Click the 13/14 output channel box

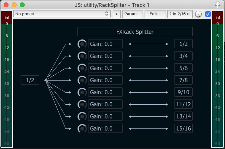[183, 116]
